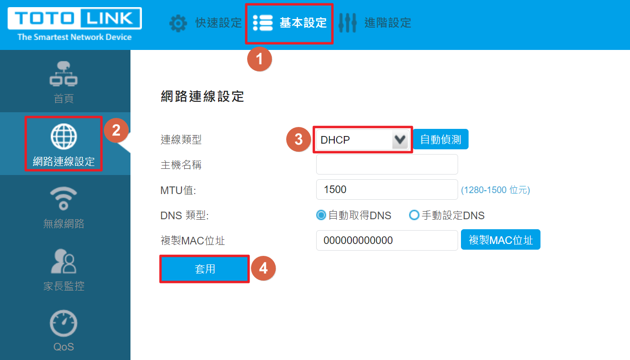Open 無線網路 sidebar label
The height and width of the screenshot is (360, 630).
[x=64, y=224]
